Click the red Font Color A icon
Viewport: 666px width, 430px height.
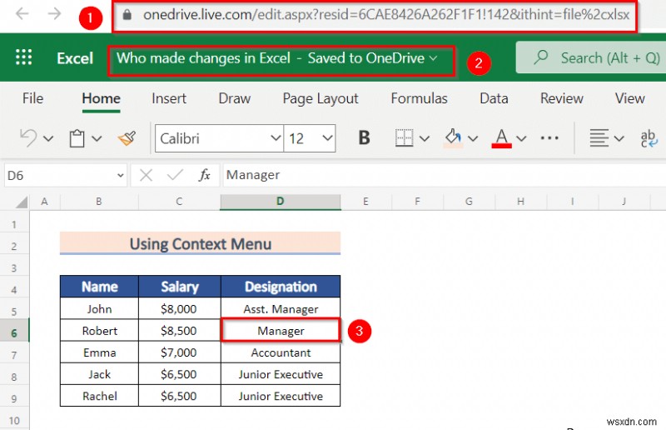pos(502,138)
